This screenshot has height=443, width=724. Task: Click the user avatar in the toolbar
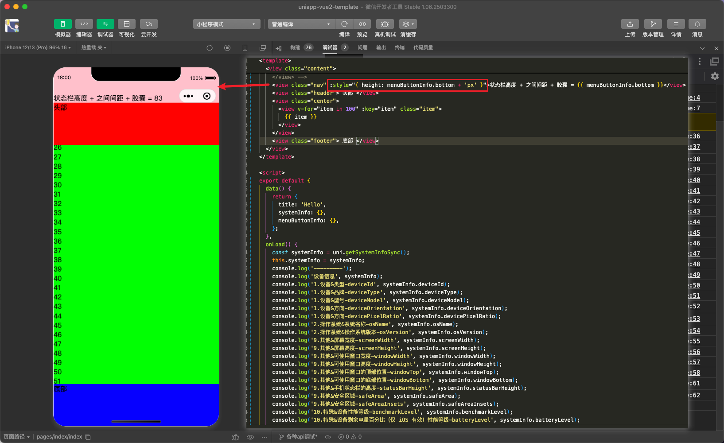click(x=12, y=26)
